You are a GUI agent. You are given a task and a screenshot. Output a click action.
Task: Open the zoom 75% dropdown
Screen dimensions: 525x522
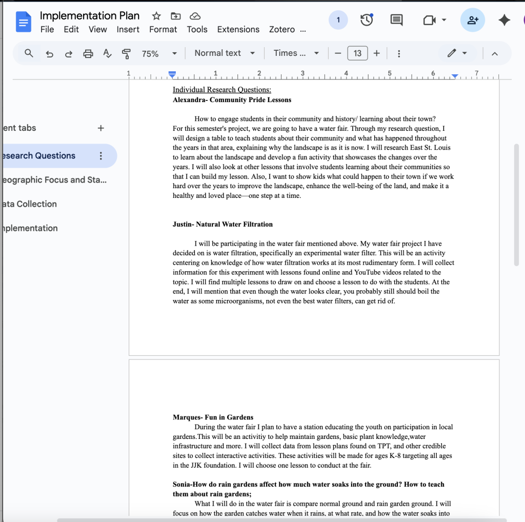point(159,53)
